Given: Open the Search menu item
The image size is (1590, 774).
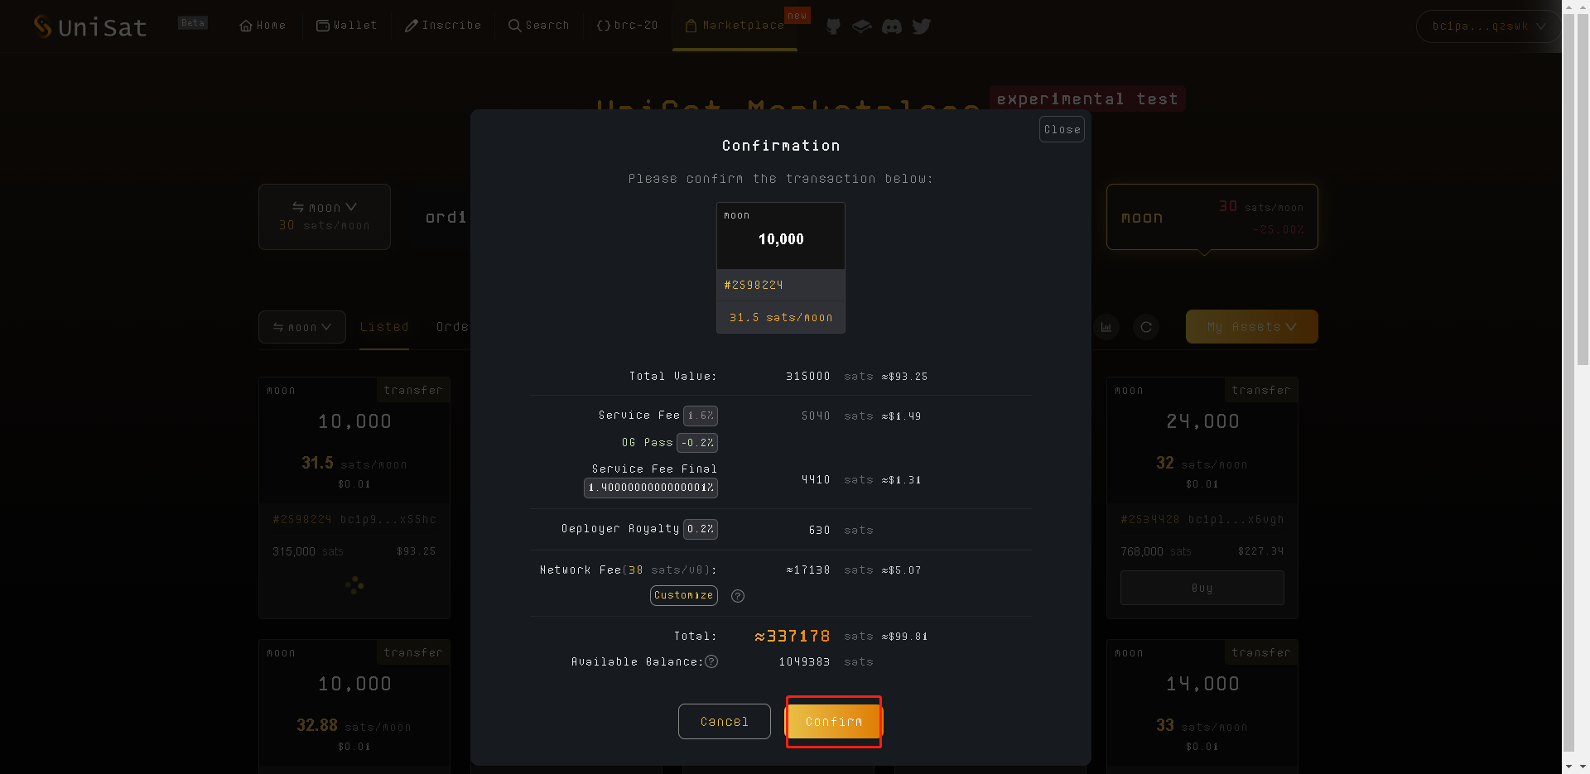Looking at the screenshot, I should (539, 26).
